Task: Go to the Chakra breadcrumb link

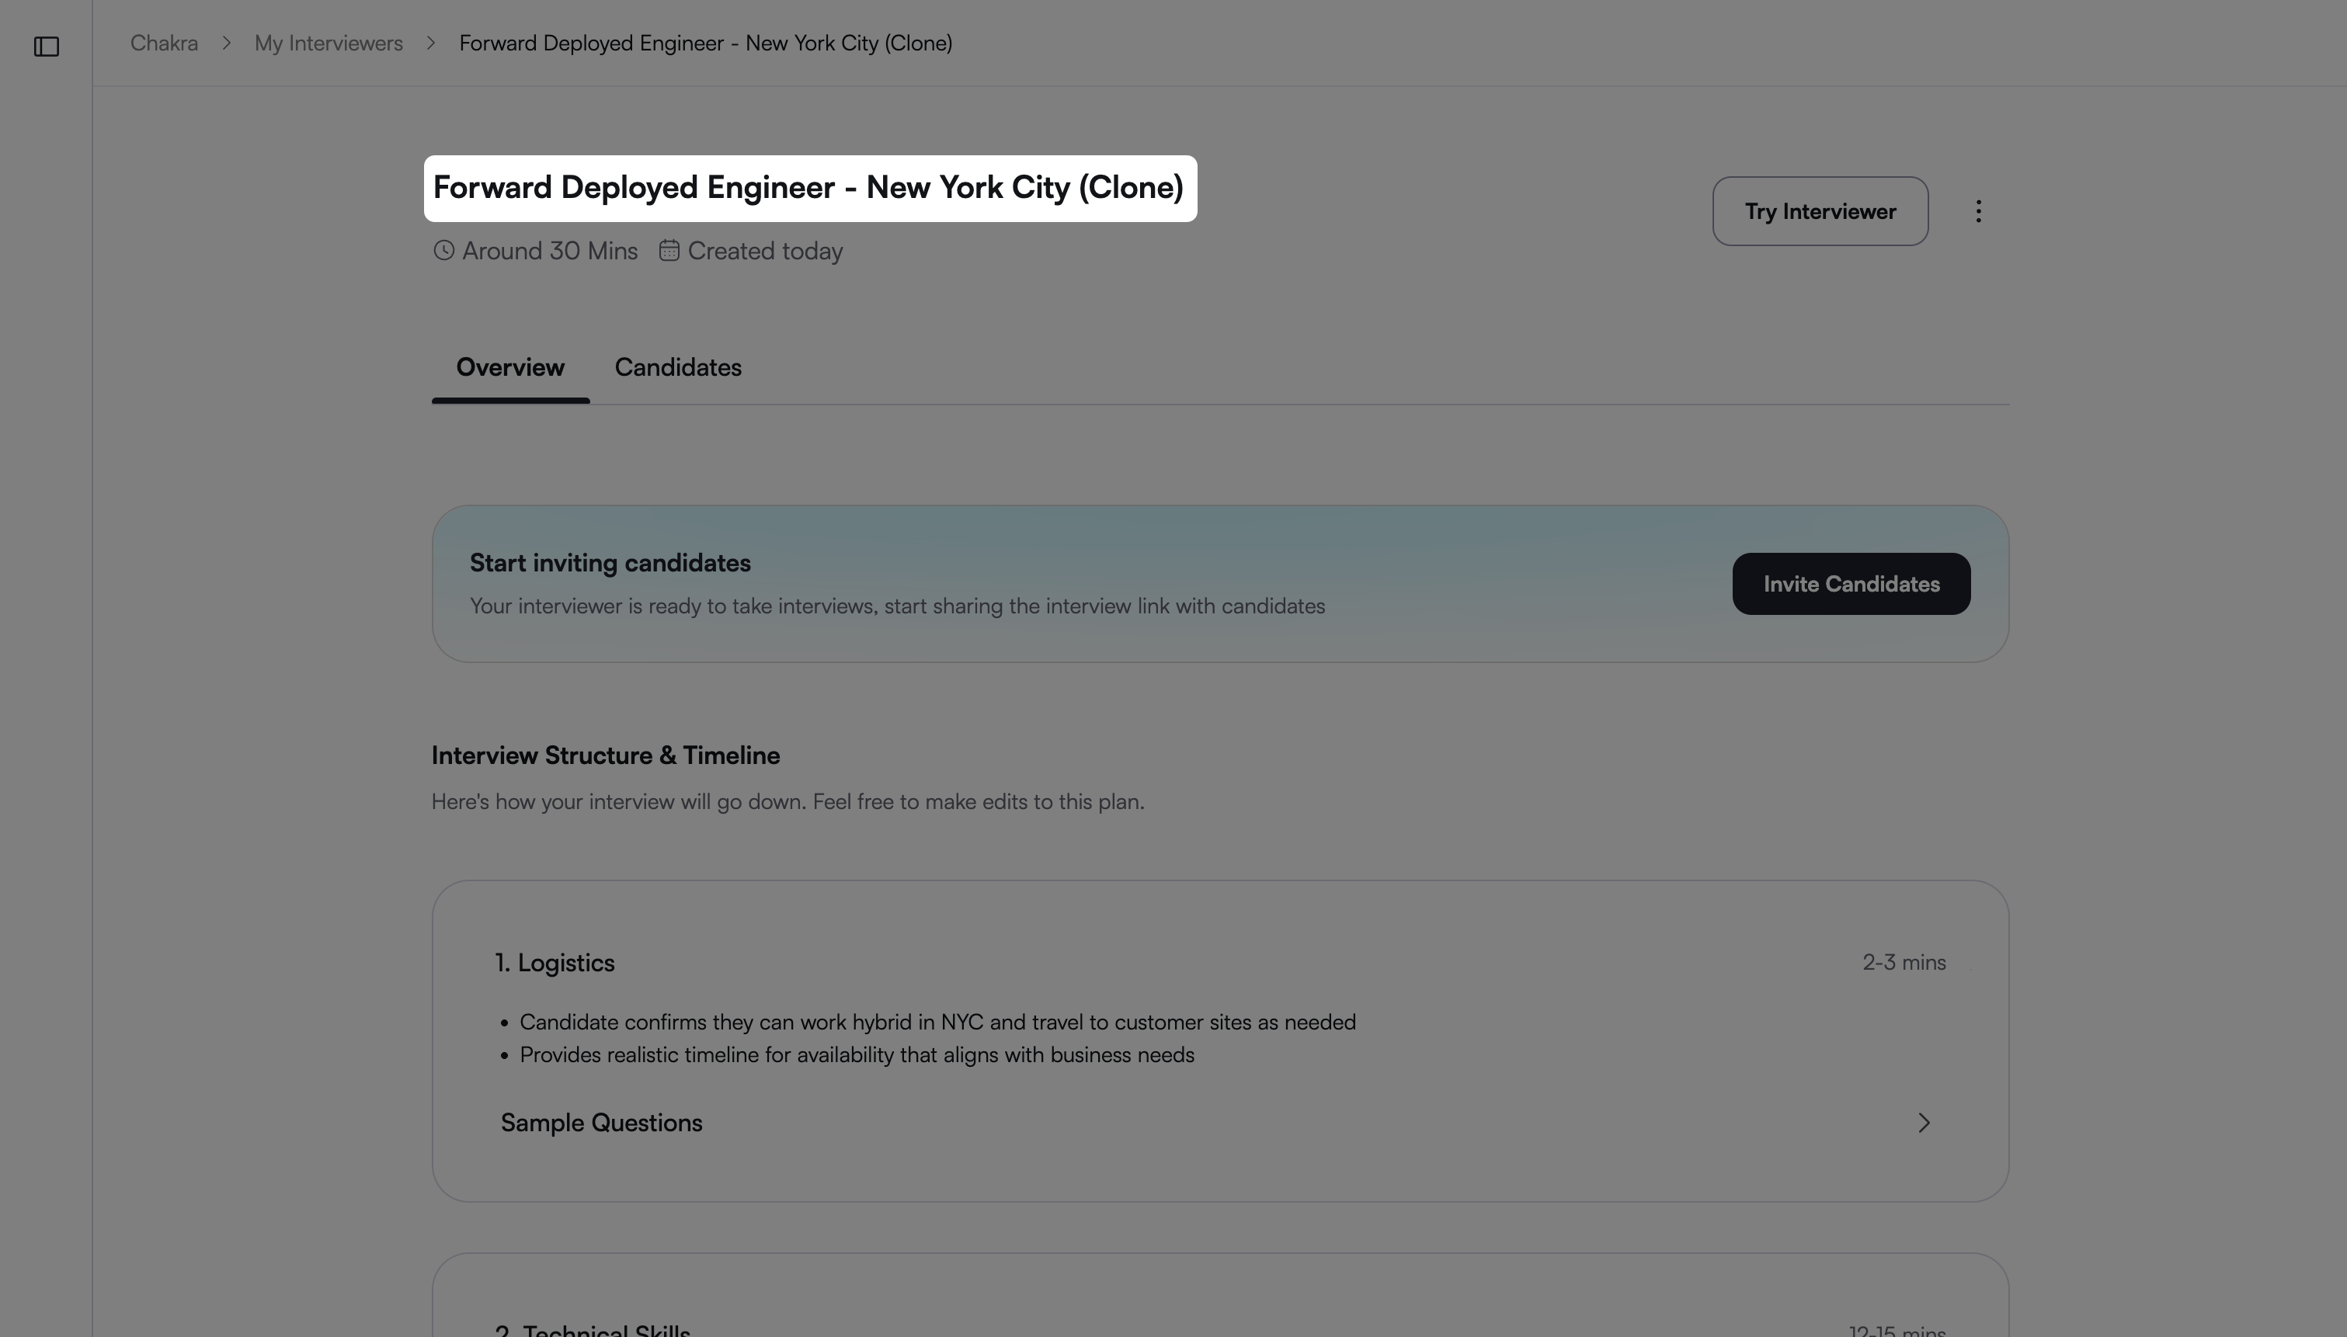Action: pos(163,43)
